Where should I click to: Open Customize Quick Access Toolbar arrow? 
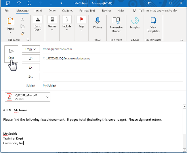click(x=61, y=3)
